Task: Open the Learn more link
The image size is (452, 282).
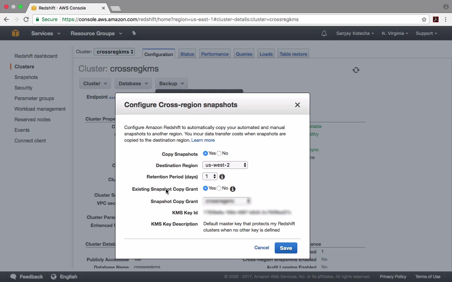Action: pos(203,140)
